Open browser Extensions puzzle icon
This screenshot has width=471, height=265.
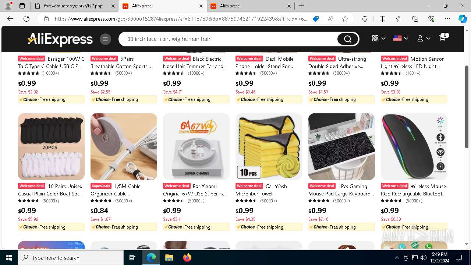click(x=365, y=19)
